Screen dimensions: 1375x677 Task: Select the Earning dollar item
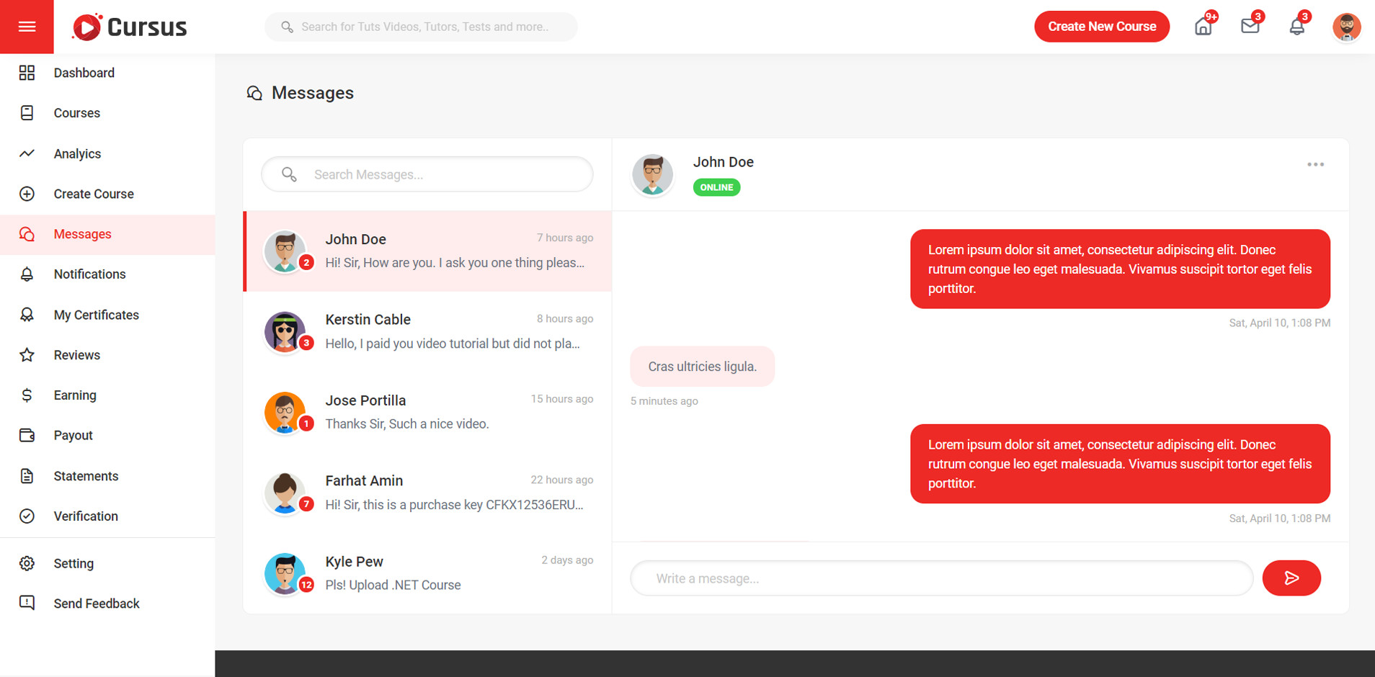[x=74, y=395]
